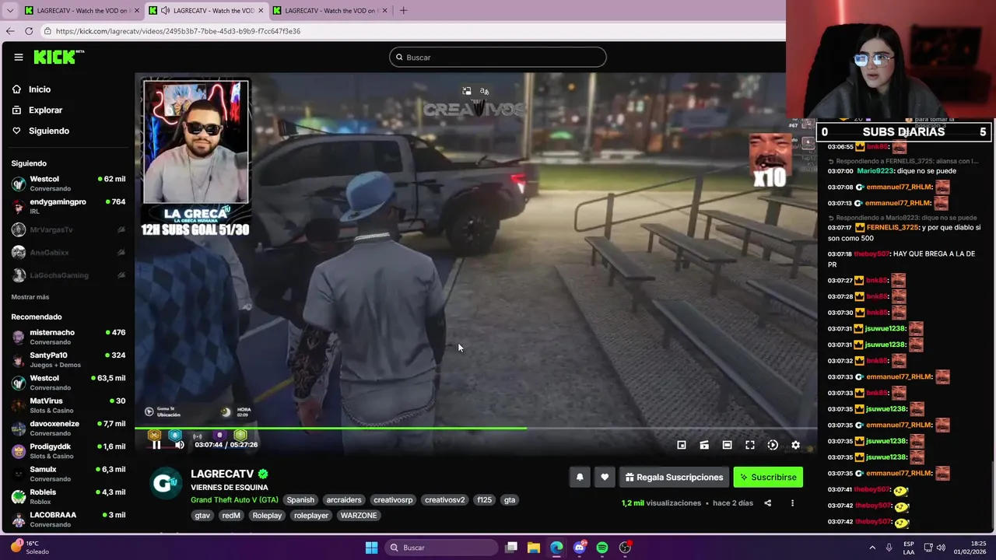Change playback speed icon
Screen dimensions: 996x560
(773, 445)
